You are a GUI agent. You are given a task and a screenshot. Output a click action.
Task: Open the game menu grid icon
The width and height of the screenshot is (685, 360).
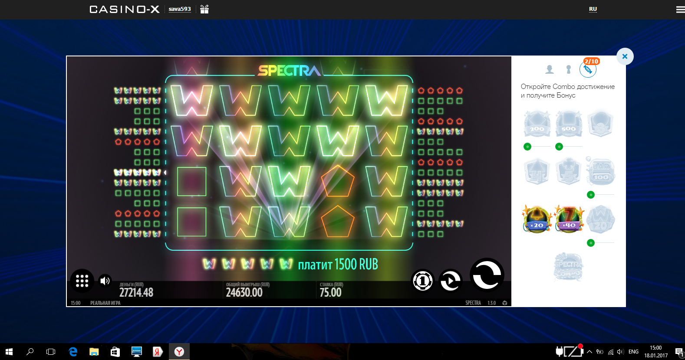[82, 281]
